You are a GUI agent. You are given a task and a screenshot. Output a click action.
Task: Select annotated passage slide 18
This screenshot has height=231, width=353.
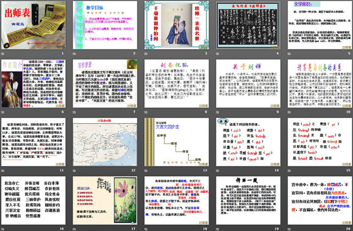pos(176,201)
